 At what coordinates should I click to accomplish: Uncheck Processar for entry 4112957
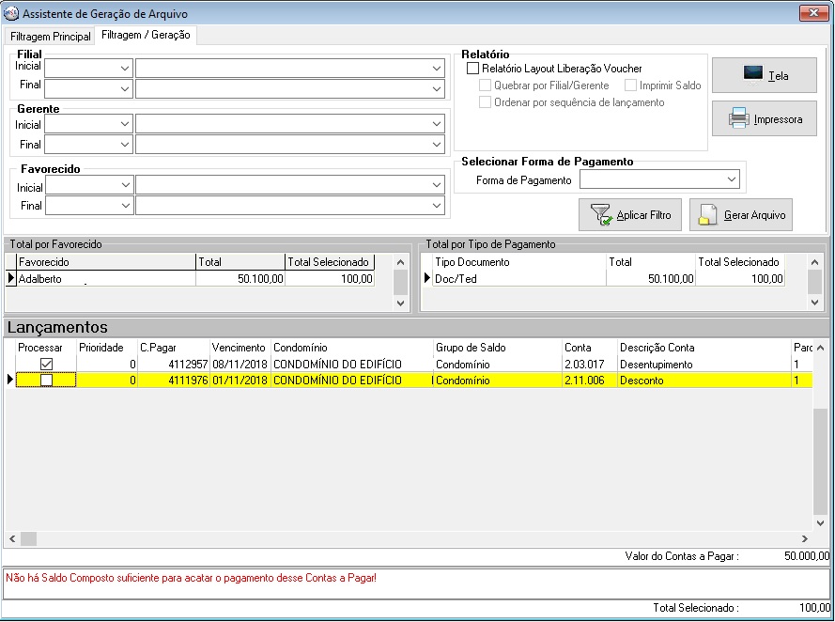(x=45, y=365)
